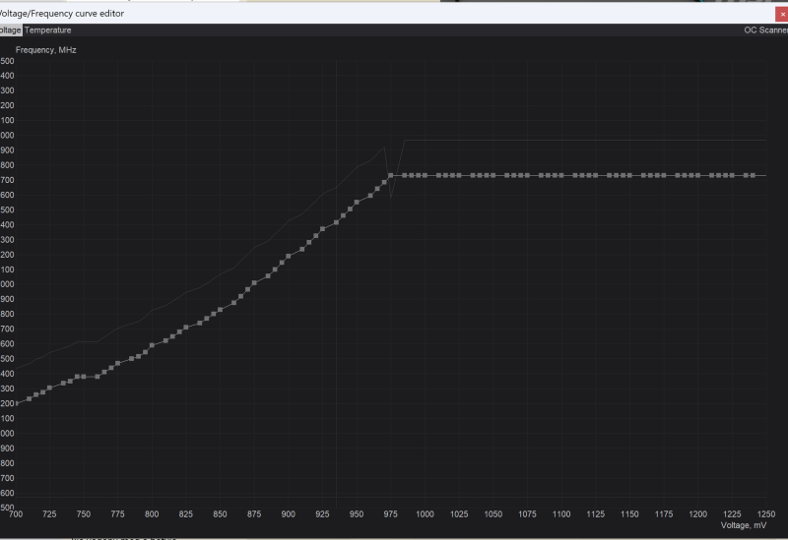Image resolution: width=788 pixels, height=540 pixels.
Task: Select the flat curve point at 1200 mV
Action: click(x=698, y=176)
